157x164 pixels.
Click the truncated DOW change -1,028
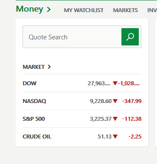click(129, 84)
